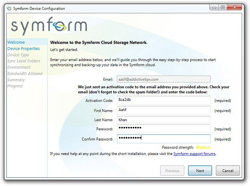Open the Symform support forums link

pos(194,154)
